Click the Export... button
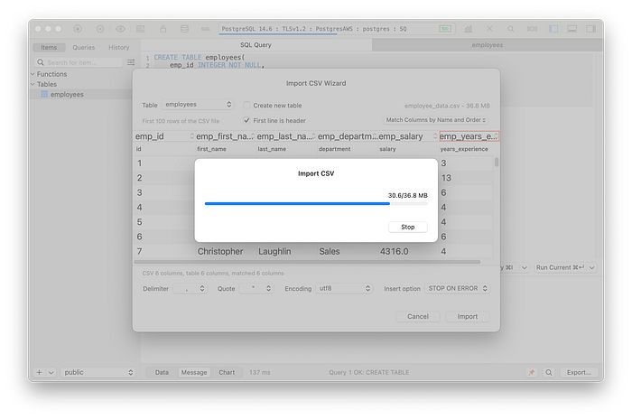Image resolution: width=632 pixels, height=419 pixels. [x=579, y=372]
